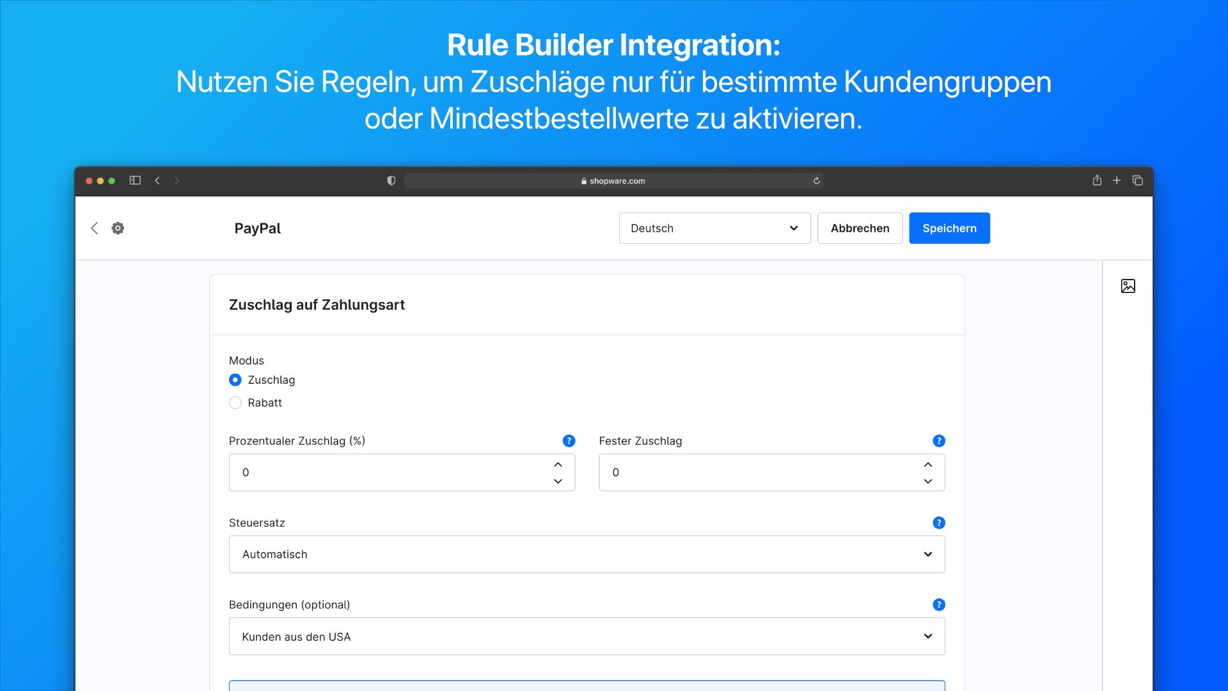Open the Deutsch language dropdown
This screenshot has width=1228, height=691.
[x=715, y=228]
